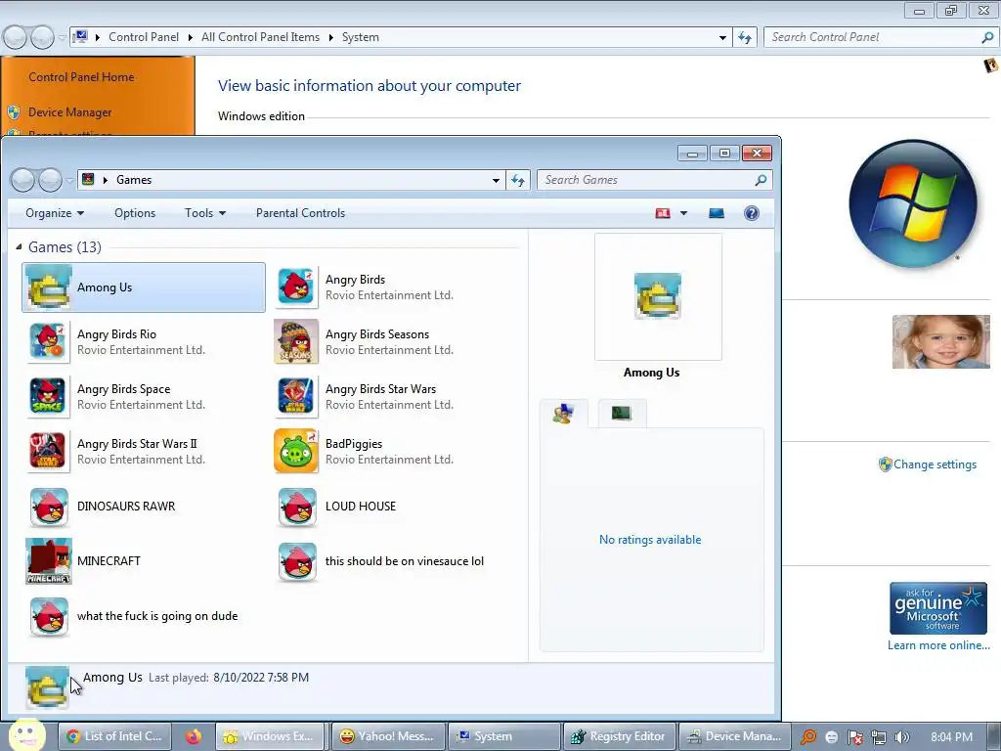Open the Games address bar history dropdown

[496, 180]
